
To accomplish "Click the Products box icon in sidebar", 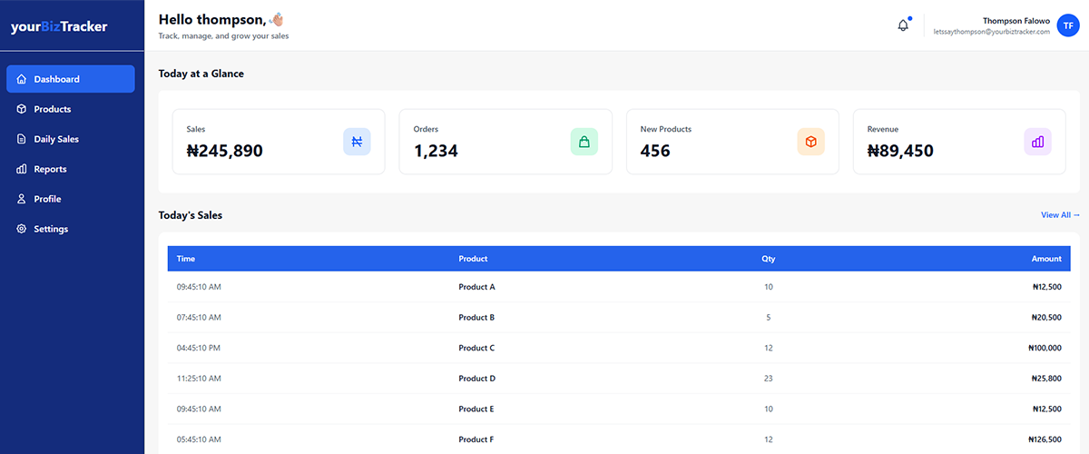I will [x=22, y=109].
